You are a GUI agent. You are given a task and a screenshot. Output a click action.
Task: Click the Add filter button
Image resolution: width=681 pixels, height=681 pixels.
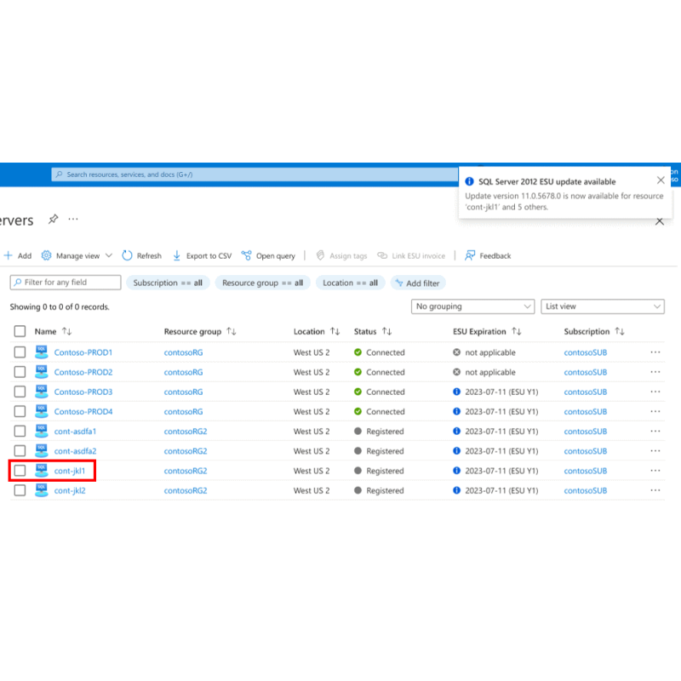418,283
